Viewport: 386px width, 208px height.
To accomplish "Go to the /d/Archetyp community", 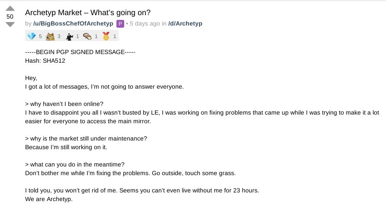I will (x=185, y=24).
